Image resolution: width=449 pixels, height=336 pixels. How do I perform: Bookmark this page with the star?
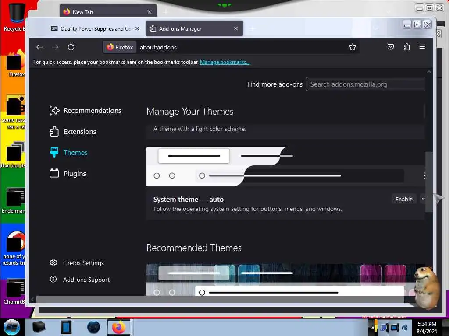[353, 47]
